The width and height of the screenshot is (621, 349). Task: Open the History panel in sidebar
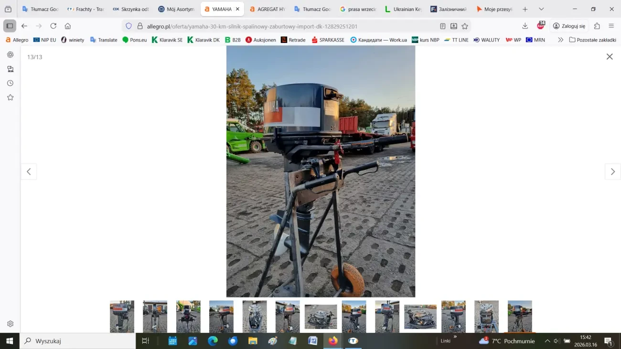[x=10, y=83]
